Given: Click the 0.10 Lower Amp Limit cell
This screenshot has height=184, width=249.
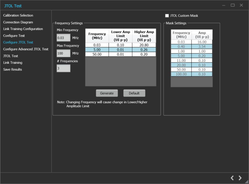Looking at the screenshot, I should (121, 45).
